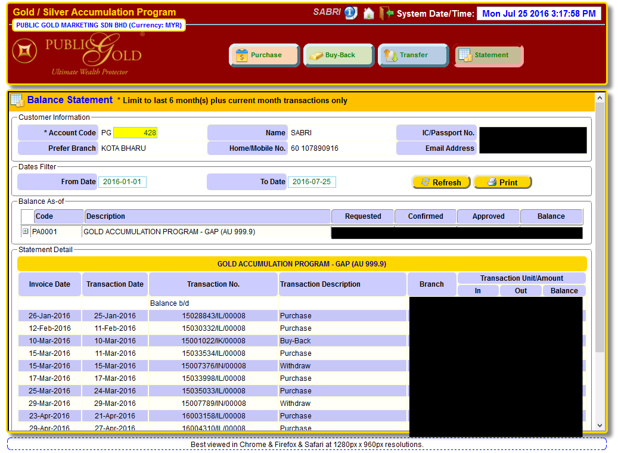This screenshot has height=453, width=618.
Task: Expand the PA0001 balance row
Action: point(25,231)
